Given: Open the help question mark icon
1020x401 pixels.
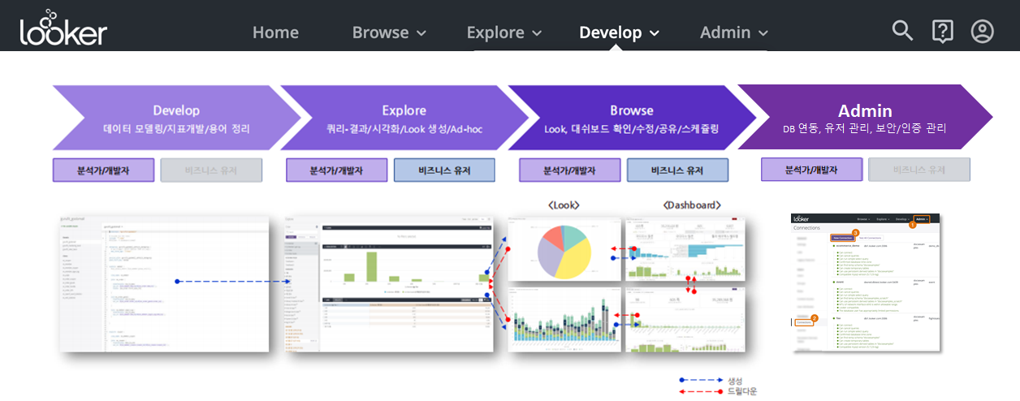Looking at the screenshot, I should click(942, 32).
